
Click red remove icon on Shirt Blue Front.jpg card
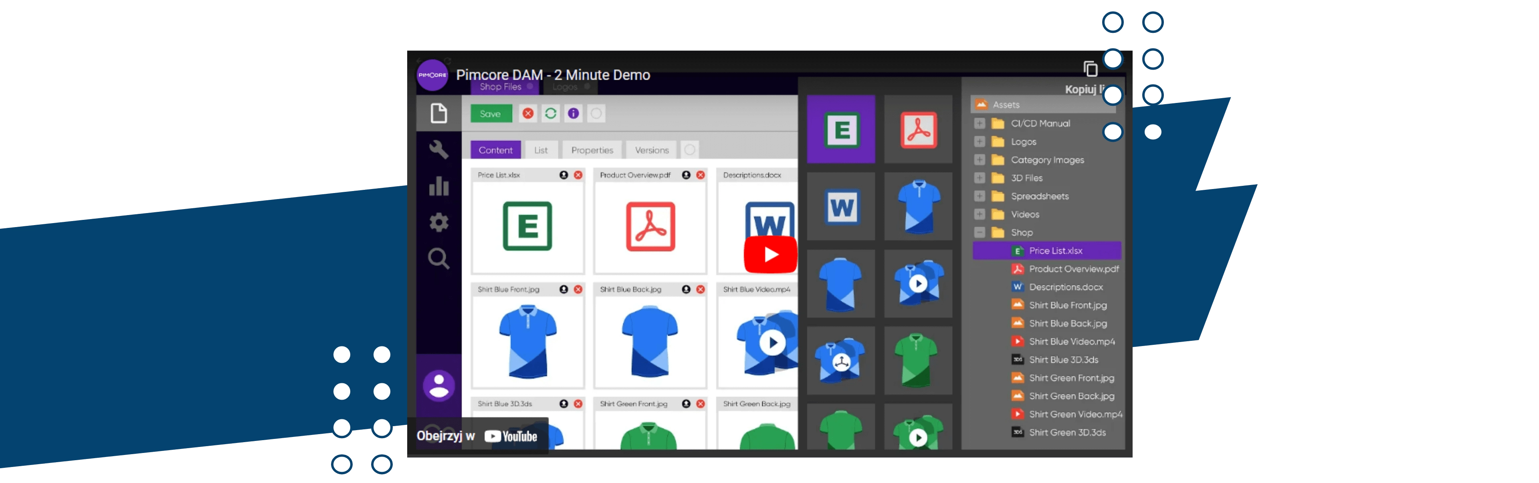578,290
